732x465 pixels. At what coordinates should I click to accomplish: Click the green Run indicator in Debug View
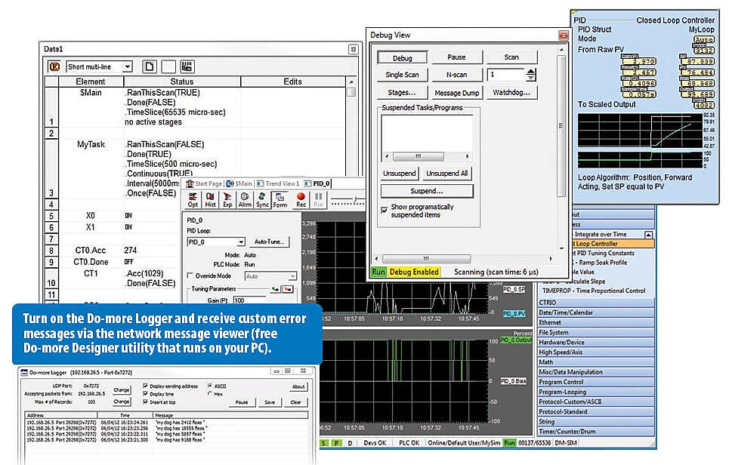[378, 272]
